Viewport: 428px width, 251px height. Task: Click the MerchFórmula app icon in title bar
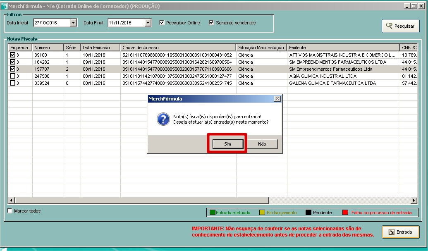point(5,6)
